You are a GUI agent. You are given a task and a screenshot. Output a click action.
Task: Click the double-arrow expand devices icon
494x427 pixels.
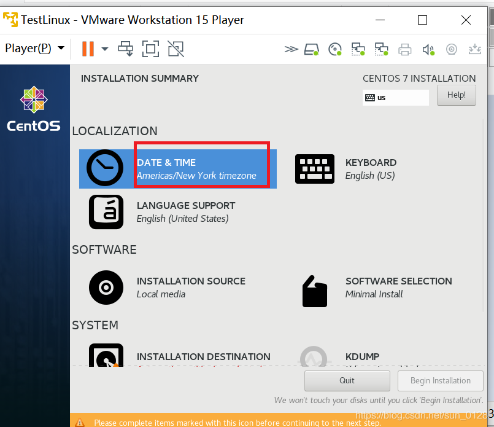(291, 49)
